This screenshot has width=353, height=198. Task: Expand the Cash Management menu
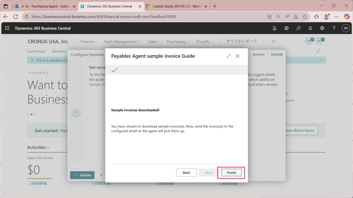coord(122,42)
